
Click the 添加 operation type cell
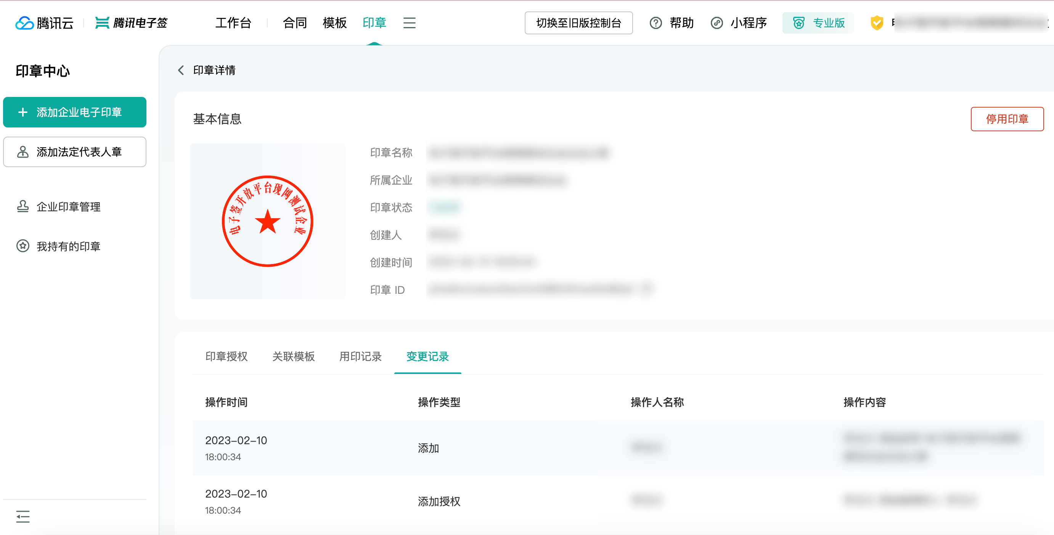coord(428,448)
